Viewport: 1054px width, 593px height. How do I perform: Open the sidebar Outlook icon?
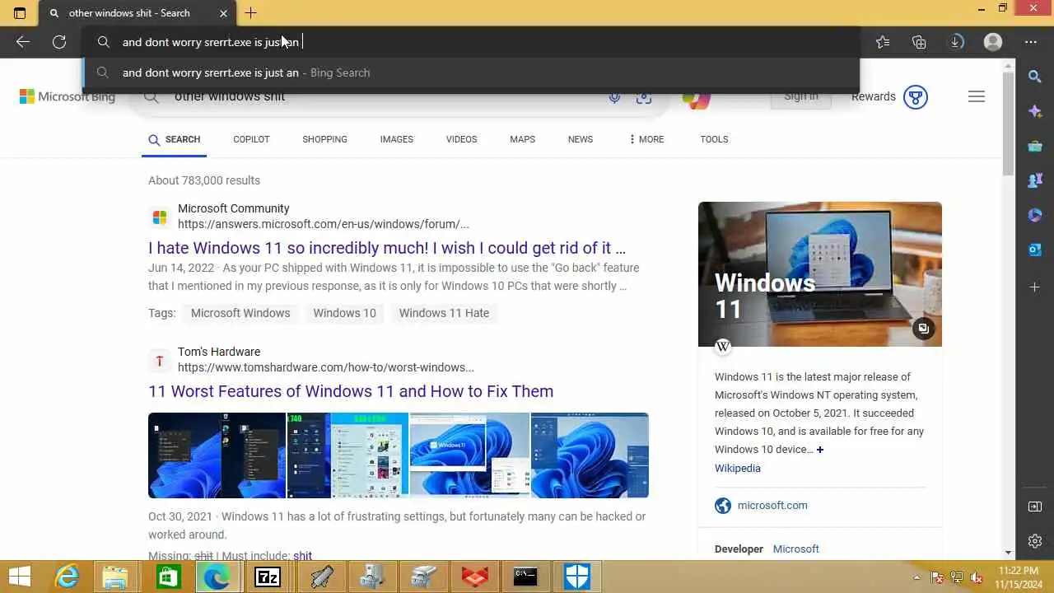coord(1035,250)
